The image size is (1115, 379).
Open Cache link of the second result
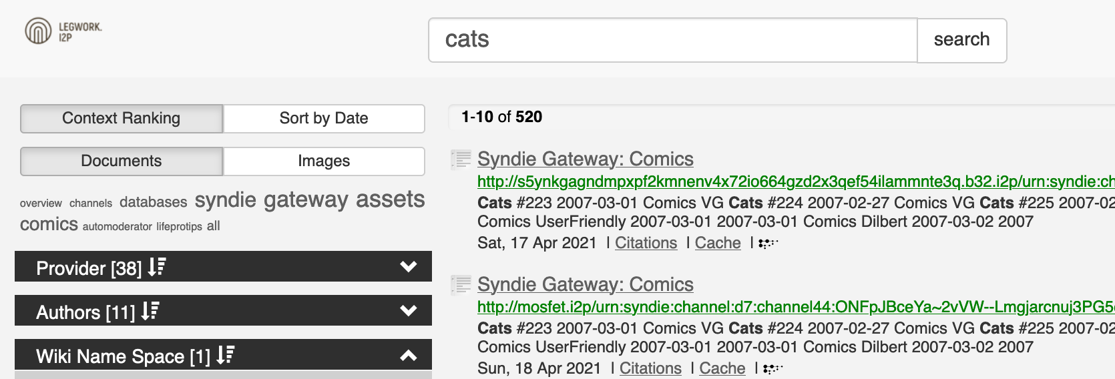(x=722, y=368)
